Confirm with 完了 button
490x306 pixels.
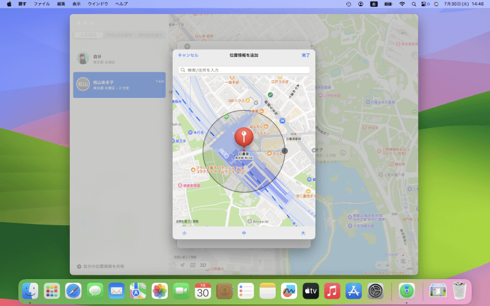306,55
